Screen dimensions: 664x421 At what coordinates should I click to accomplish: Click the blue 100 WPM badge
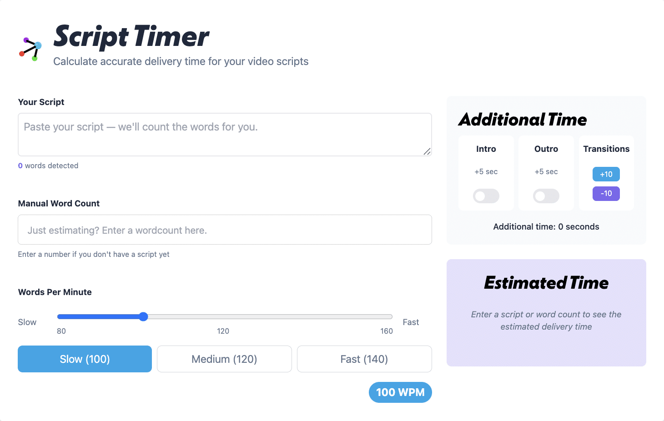pos(400,392)
